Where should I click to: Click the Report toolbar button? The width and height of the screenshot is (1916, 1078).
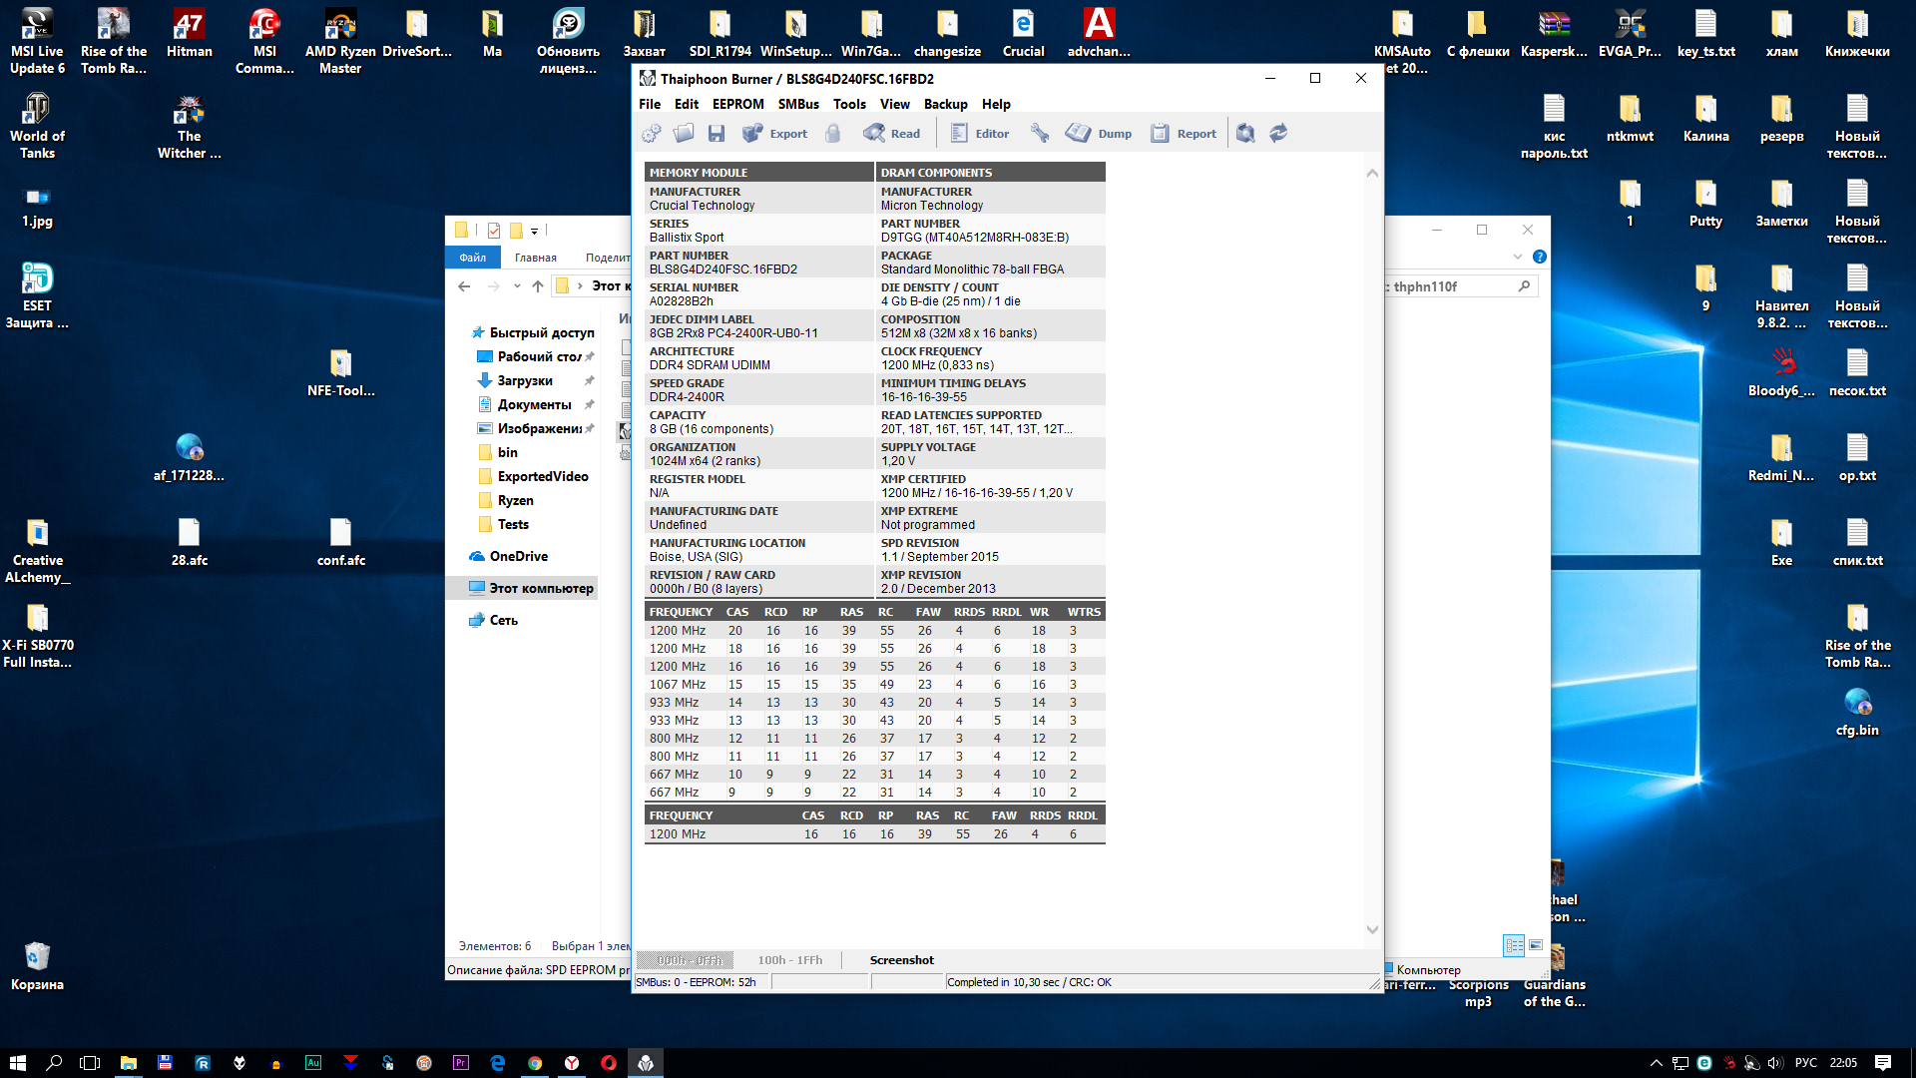[1184, 133]
